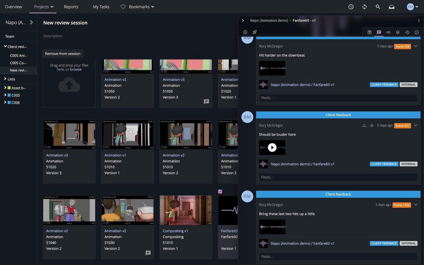Click the sync refresh icon in top bar
The width and height of the screenshot is (424, 265).
(x=364, y=7)
